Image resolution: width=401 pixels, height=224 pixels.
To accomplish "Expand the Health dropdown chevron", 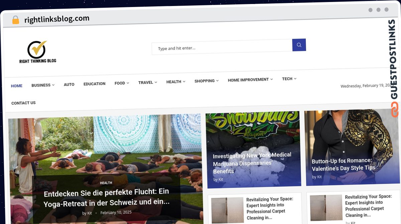I will pos(184,82).
